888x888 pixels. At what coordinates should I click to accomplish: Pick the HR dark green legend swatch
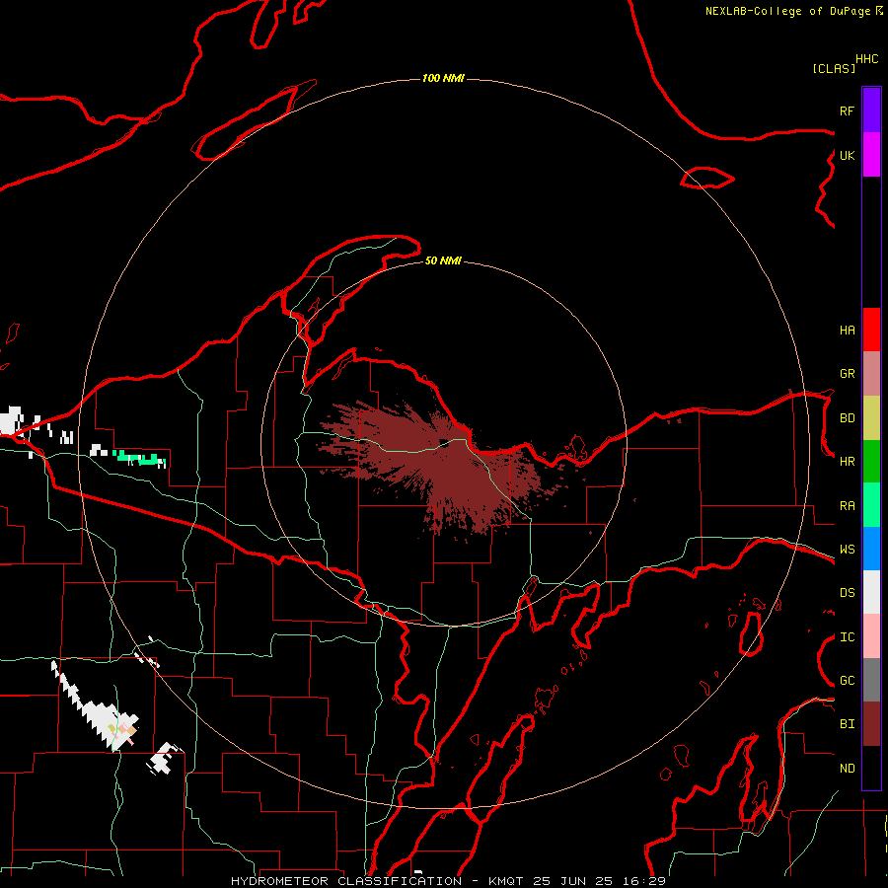point(871,462)
